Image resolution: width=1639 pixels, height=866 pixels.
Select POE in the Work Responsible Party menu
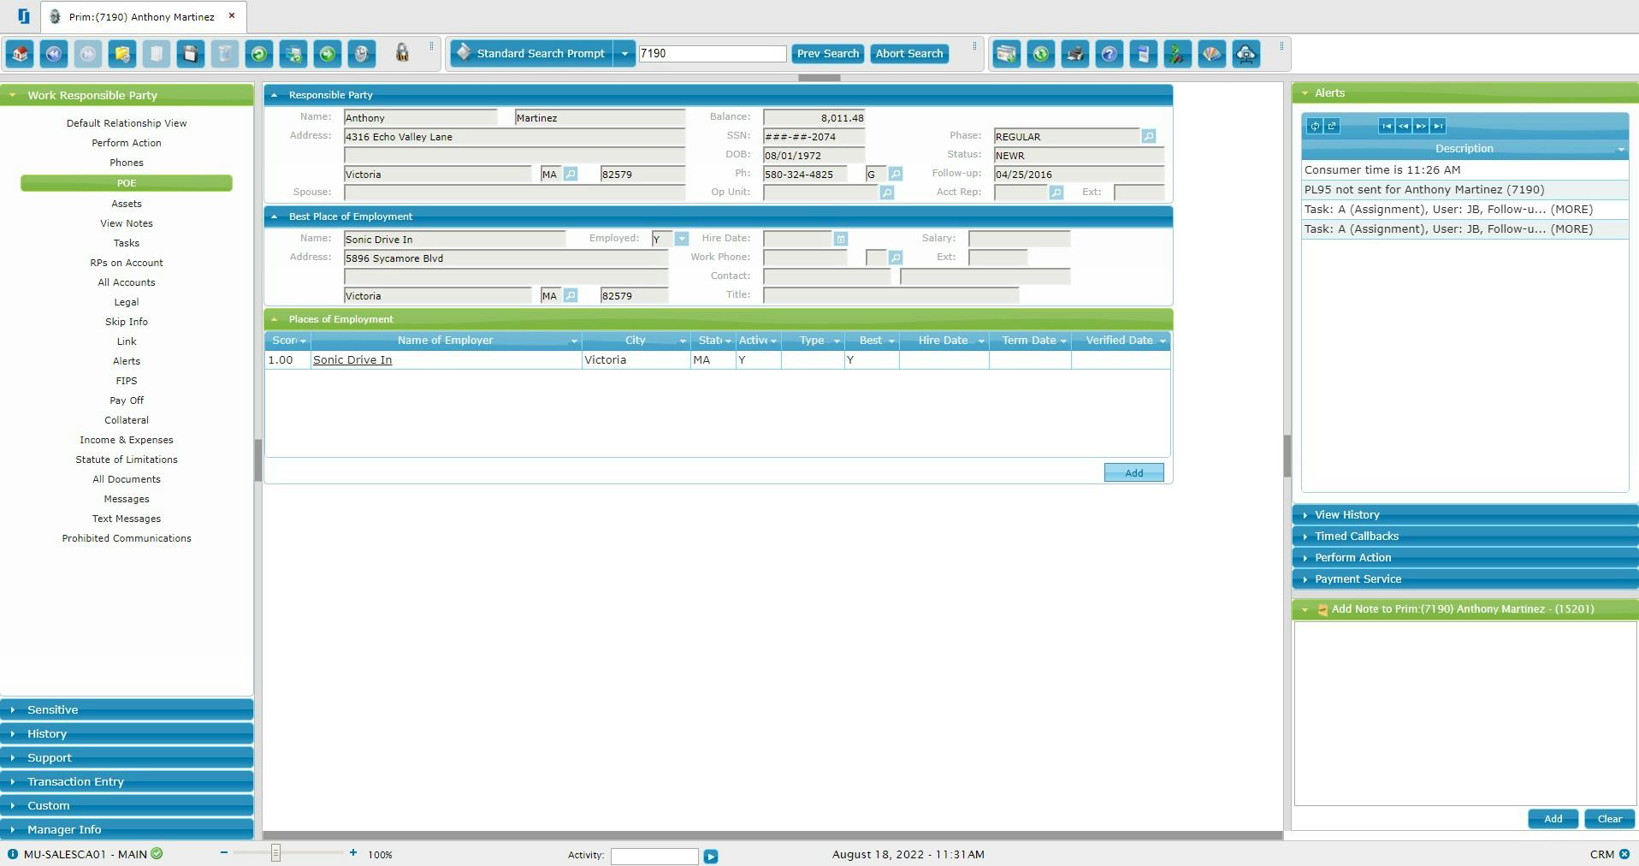[x=126, y=183]
